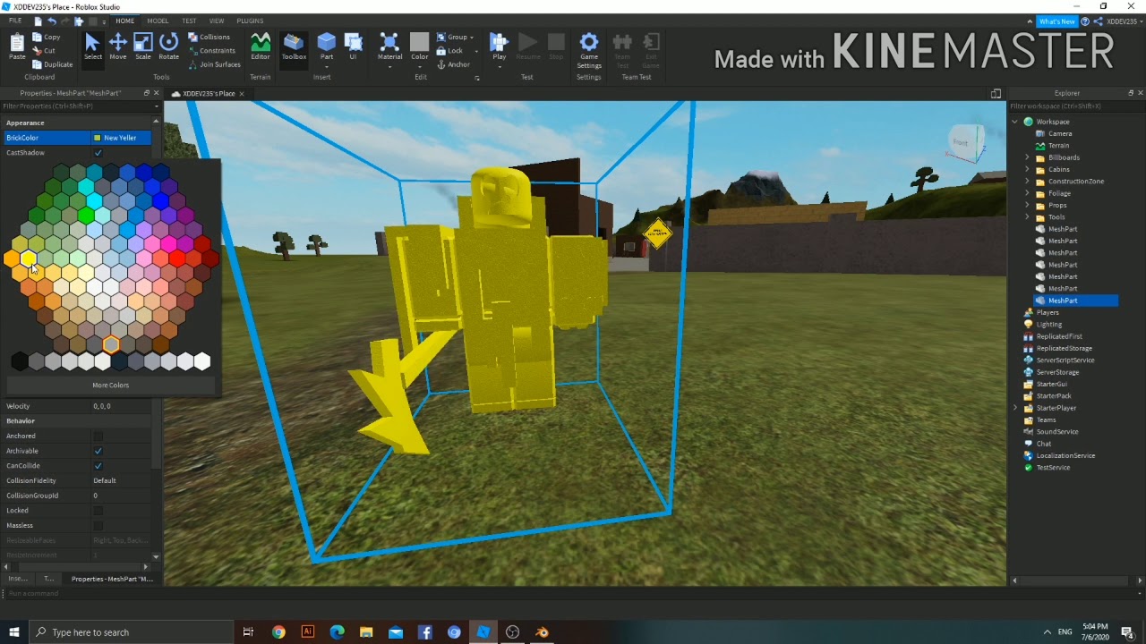The image size is (1146, 644).
Task: Click the Group tool
Action: (x=452, y=38)
